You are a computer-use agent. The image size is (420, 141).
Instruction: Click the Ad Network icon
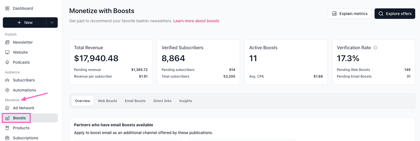click(7, 108)
